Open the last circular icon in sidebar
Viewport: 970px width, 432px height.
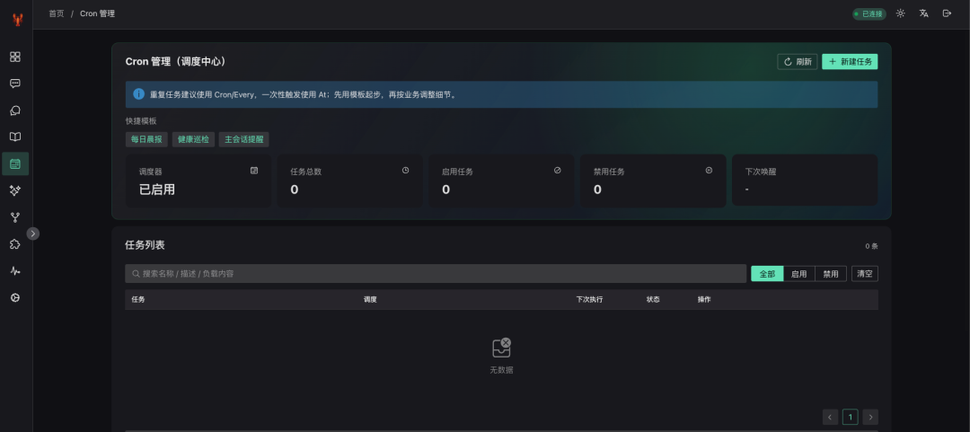(15, 297)
